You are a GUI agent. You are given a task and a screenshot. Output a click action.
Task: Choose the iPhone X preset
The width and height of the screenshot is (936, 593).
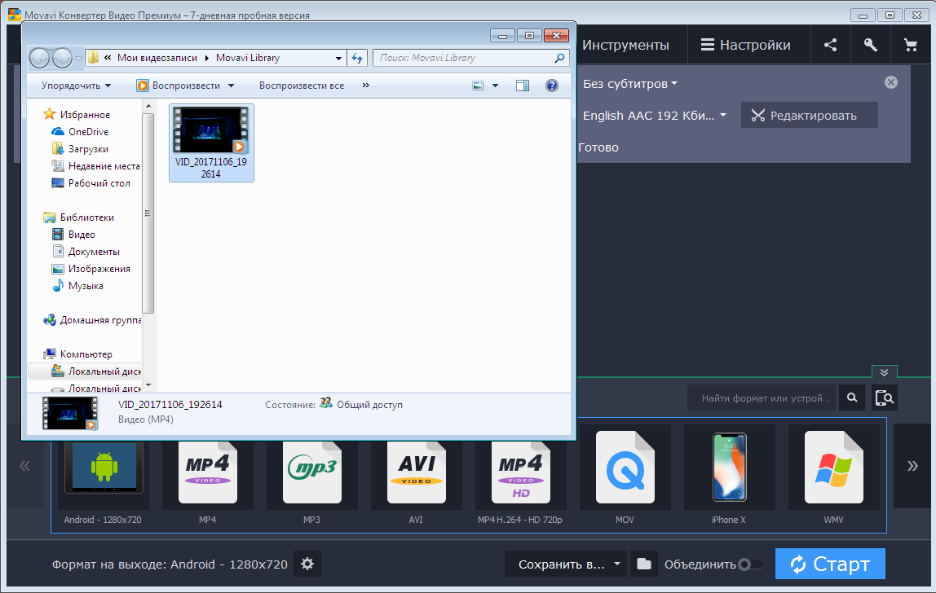pos(729,473)
